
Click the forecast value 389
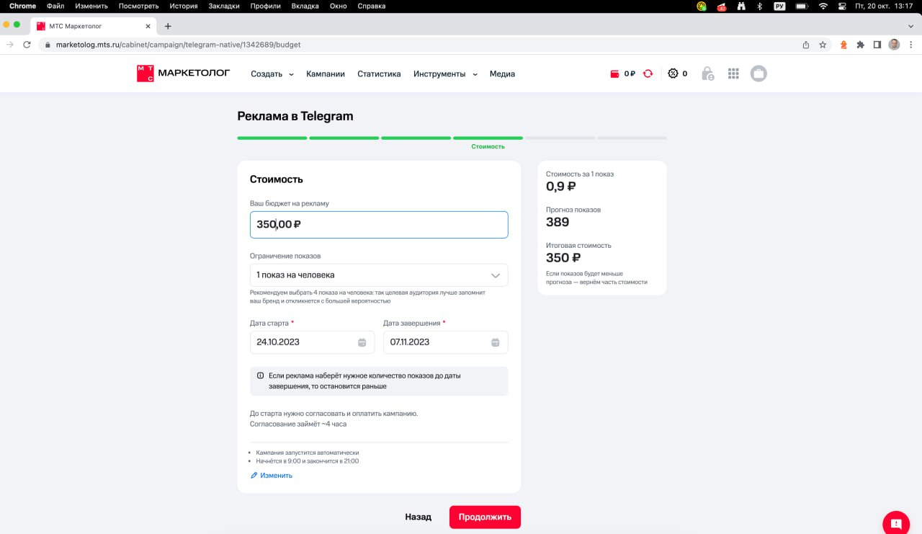(x=558, y=222)
